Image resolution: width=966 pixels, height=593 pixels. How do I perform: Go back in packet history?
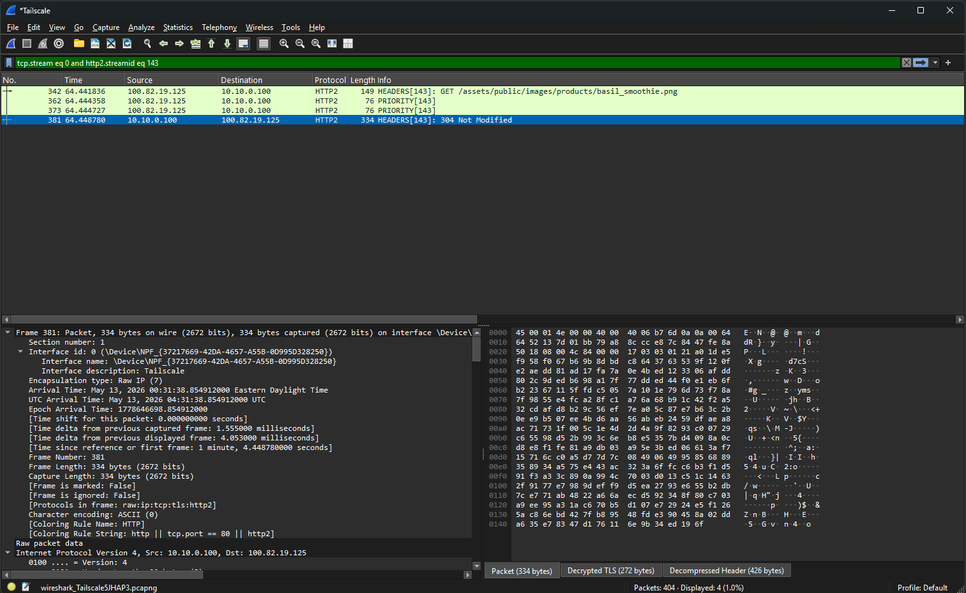163,43
